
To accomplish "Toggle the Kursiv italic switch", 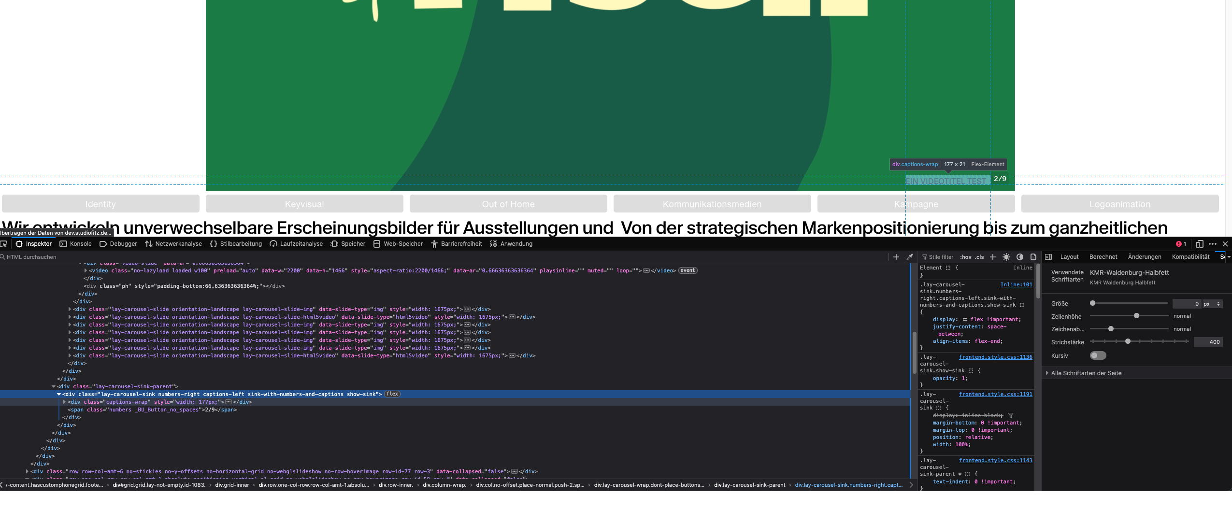I will click(x=1098, y=355).
